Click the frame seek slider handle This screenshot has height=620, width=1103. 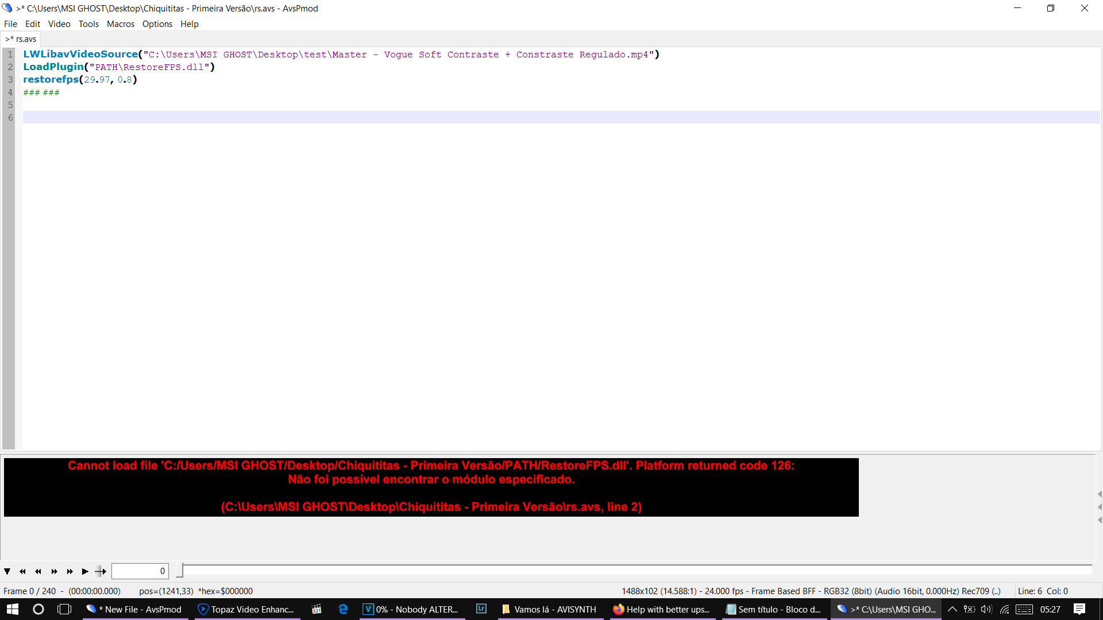(179, 571)
